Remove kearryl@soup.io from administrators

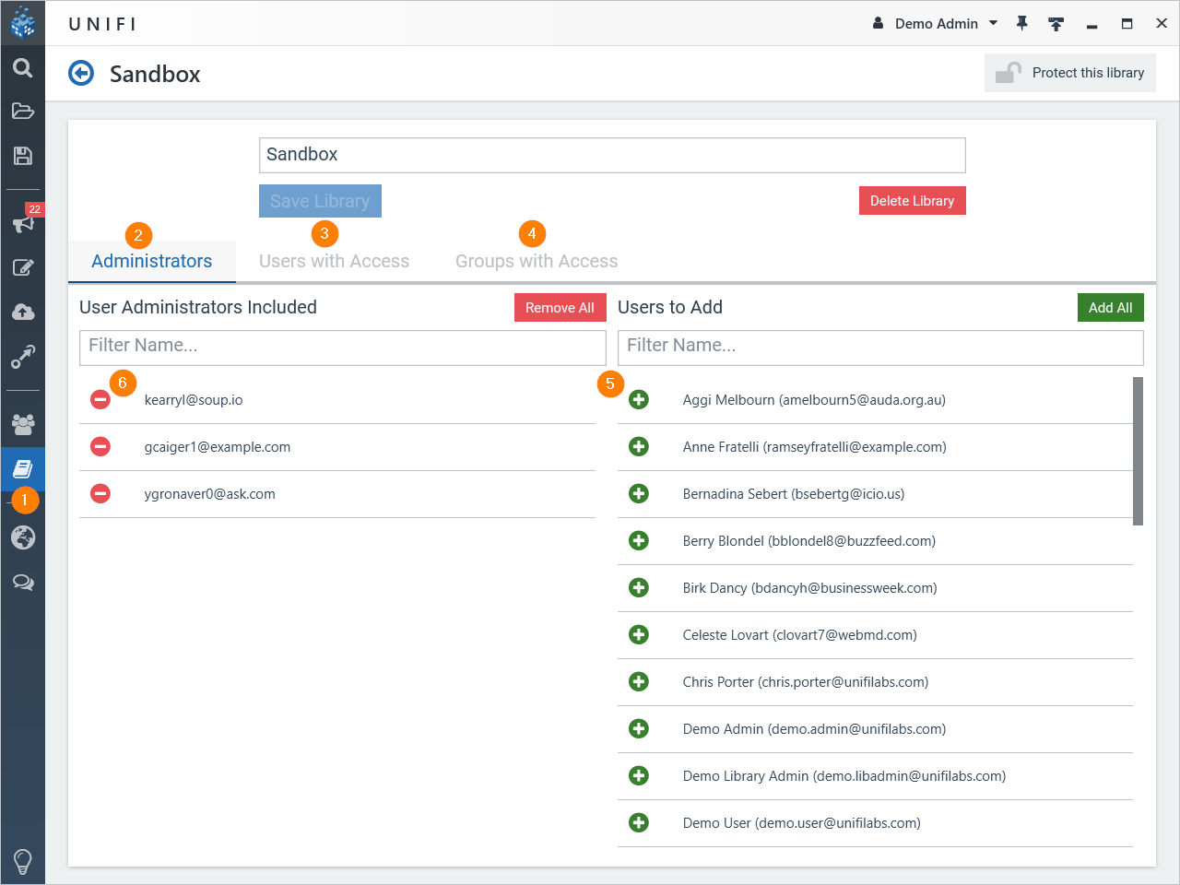coord(100,399)
